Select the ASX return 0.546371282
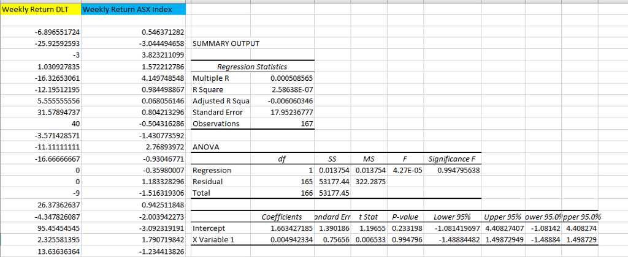This screenshot has height=257, width=628. (163, 32)
